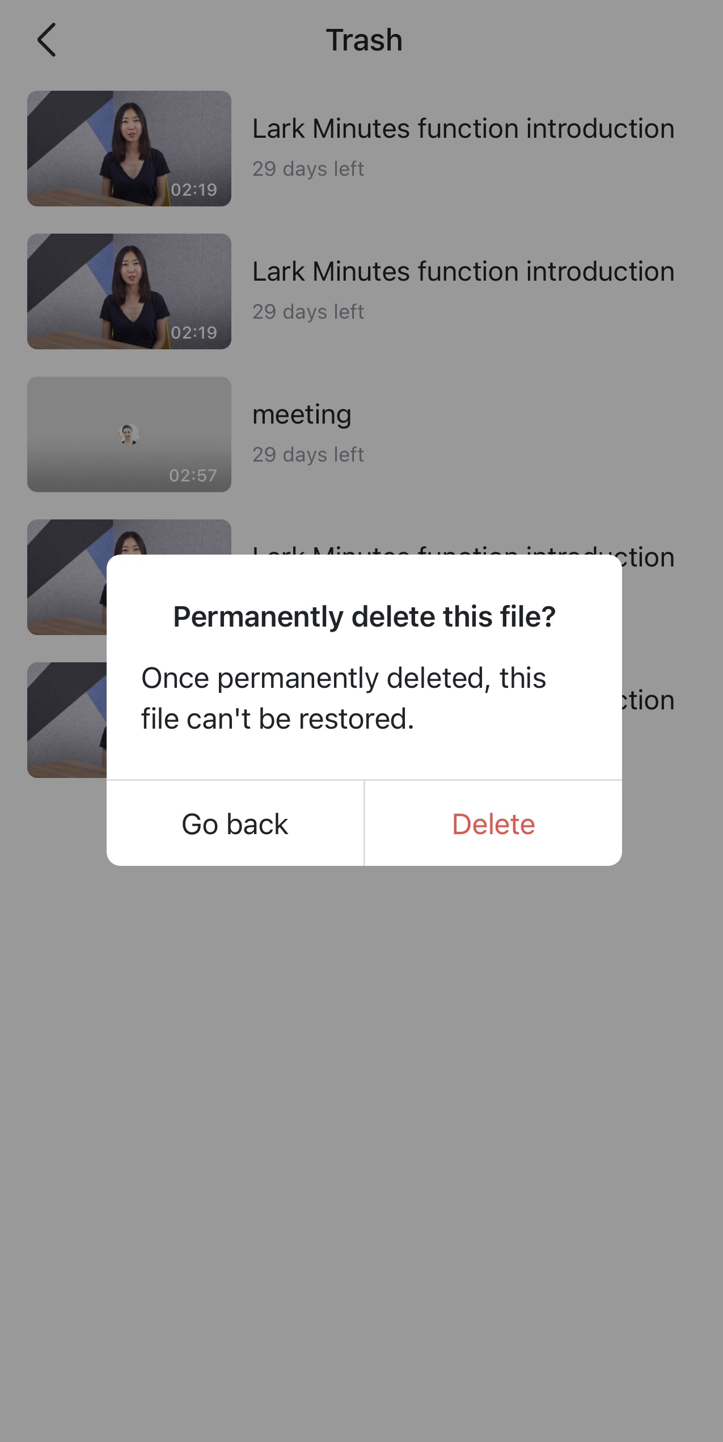
Task: Tap 'Permanently delete this file?' dialog title
Action: point(364,616)
